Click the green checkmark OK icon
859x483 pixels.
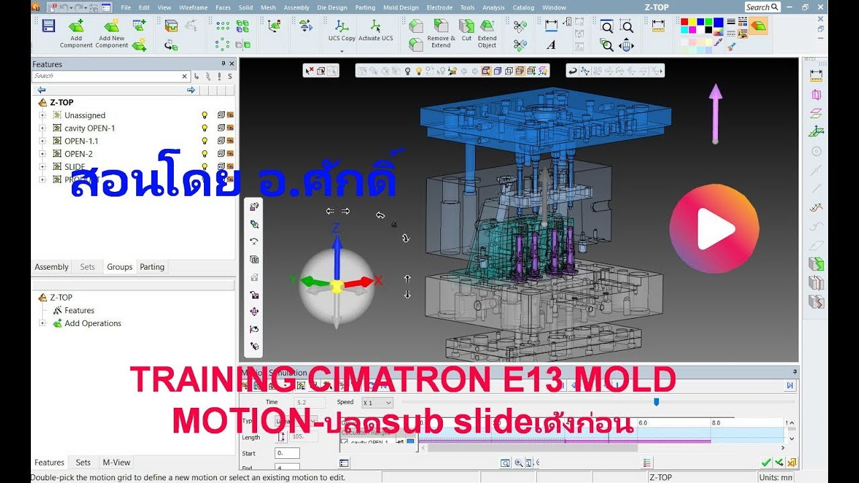(x=766, y=462)
